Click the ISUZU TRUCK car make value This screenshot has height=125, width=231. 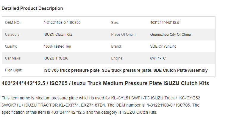(56, 58)
